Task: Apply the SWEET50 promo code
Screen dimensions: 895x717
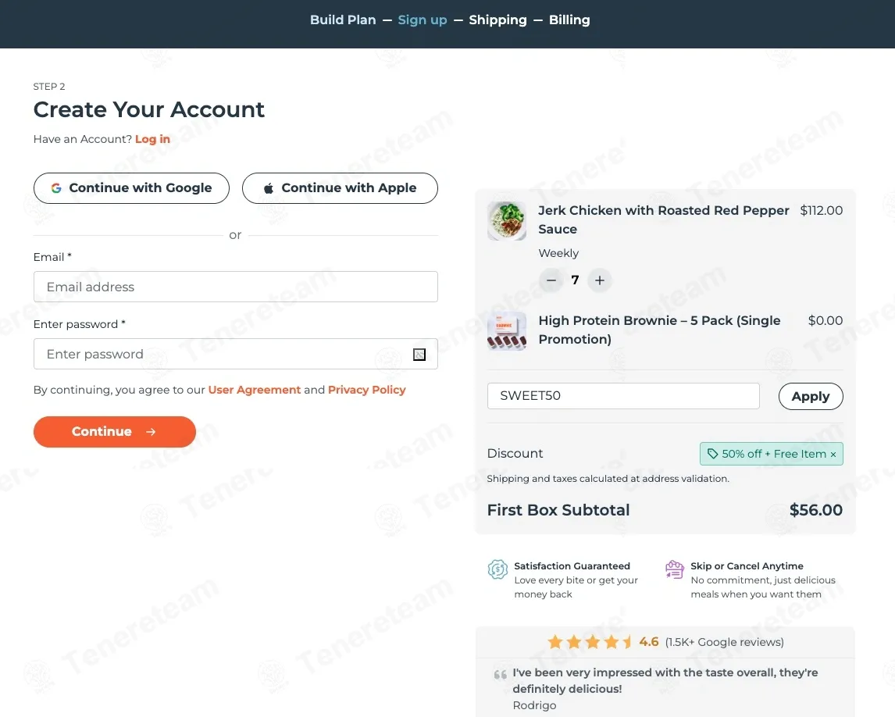Action: tap(811, 396)
